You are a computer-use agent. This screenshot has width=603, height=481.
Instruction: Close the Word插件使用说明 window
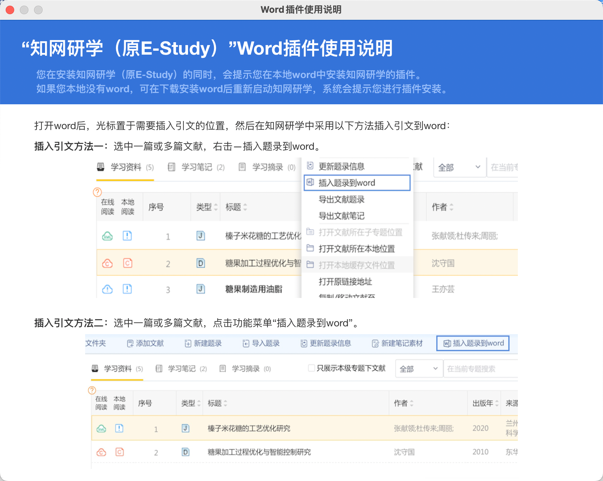pos(10,10)
